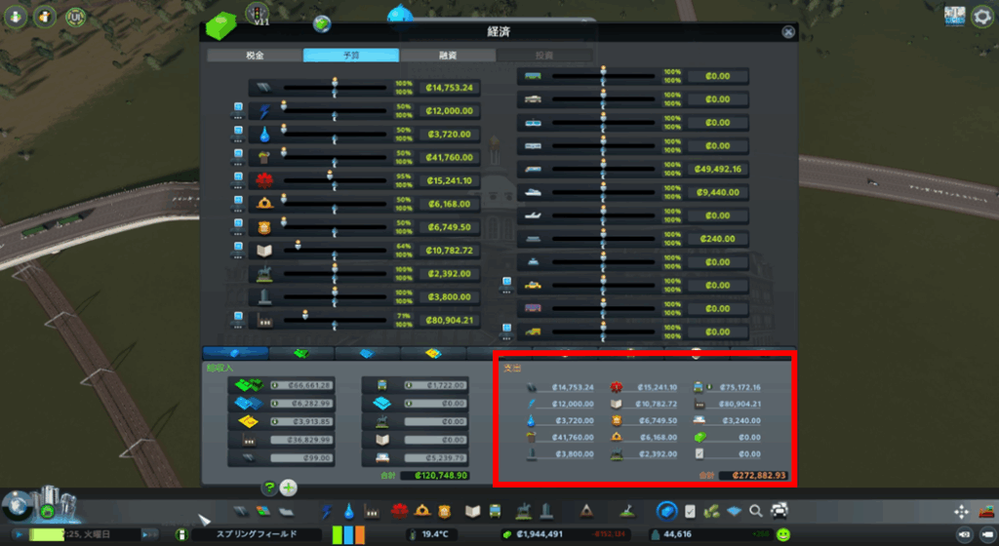The image size is (999, 546).
Task: Select the green money income sub-tab
Action: point(301,353)
